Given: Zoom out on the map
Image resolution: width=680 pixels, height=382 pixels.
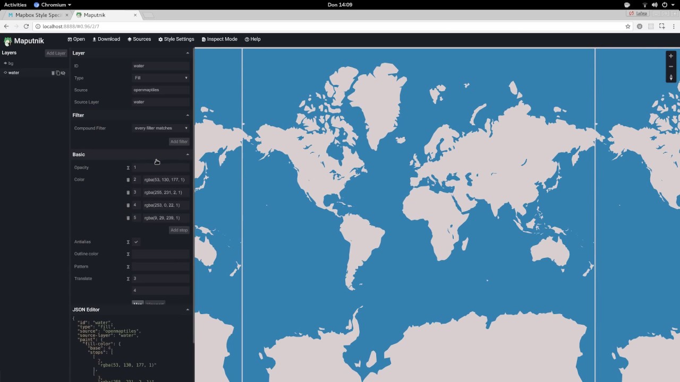Looking at the screenshot, I should (x=671, y=67).
